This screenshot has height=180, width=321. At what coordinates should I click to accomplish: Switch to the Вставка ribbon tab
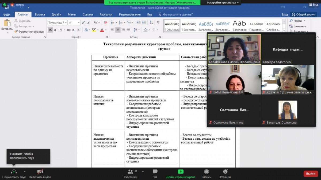tap(40, 14)
